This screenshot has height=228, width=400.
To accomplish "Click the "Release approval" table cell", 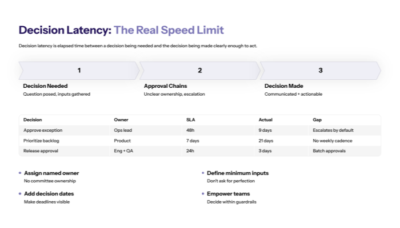I will (x=40, y=150).
